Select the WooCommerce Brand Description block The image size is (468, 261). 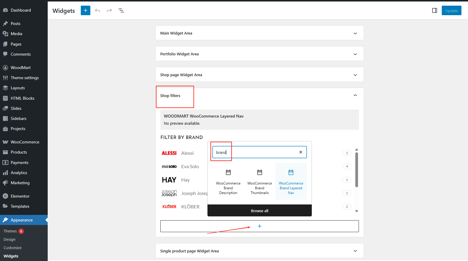coord(228,181)
